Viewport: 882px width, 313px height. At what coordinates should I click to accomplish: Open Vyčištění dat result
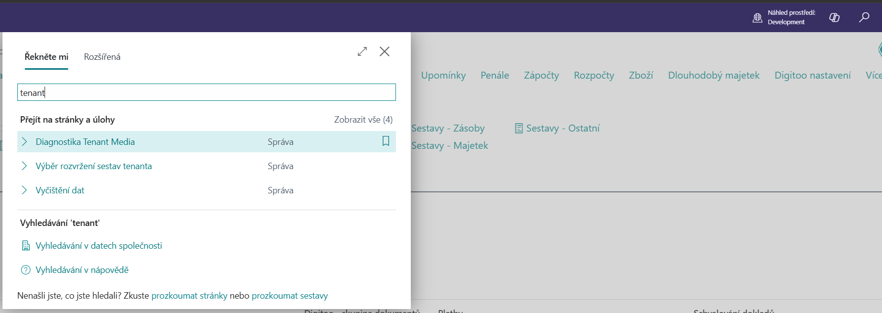60,190
